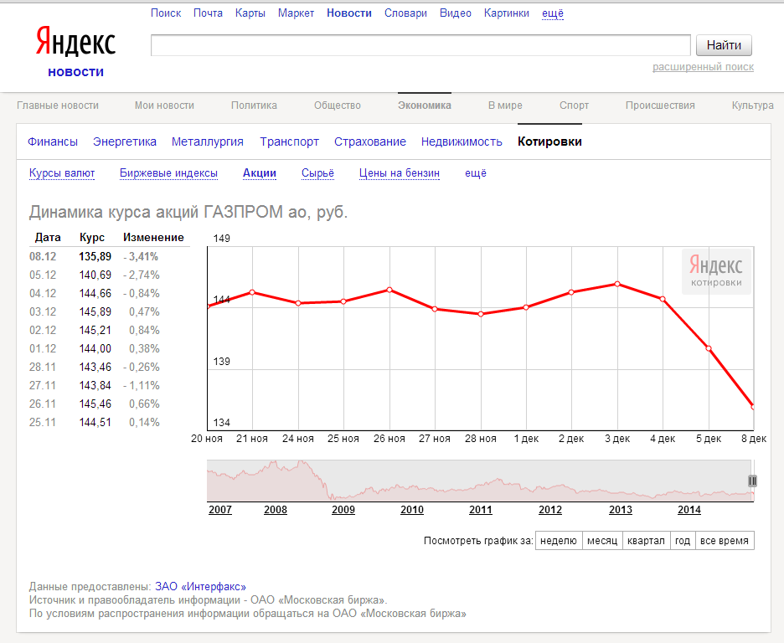
Task: Open Страхование subsection
Action: (x=370, y=141)
